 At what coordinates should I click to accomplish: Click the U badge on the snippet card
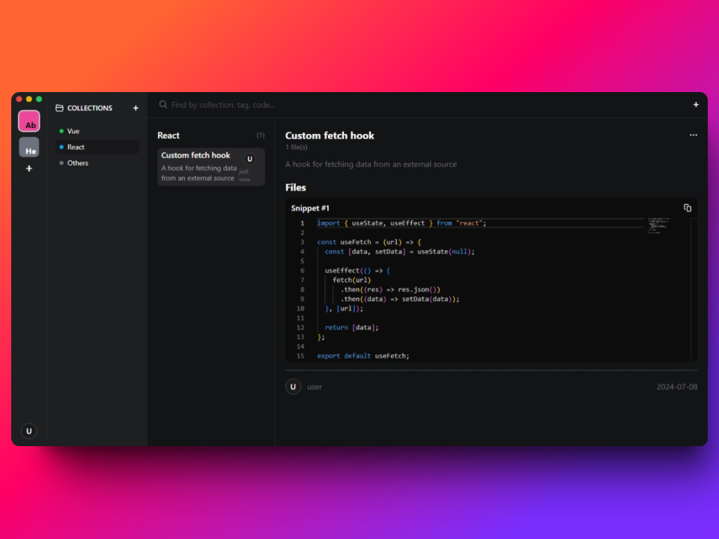(x=249, y=159)
